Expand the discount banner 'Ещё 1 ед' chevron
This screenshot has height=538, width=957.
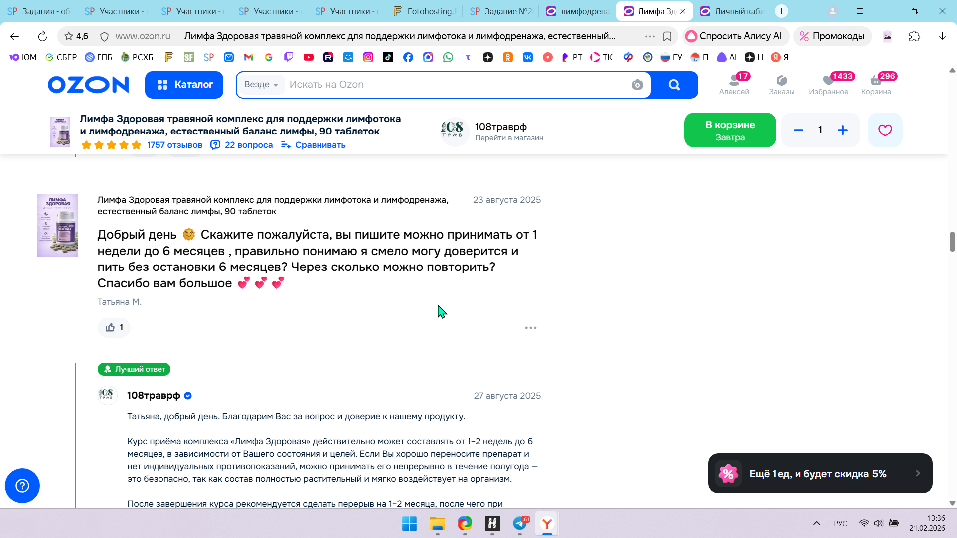pyautogui.click(x=918, y=473)
